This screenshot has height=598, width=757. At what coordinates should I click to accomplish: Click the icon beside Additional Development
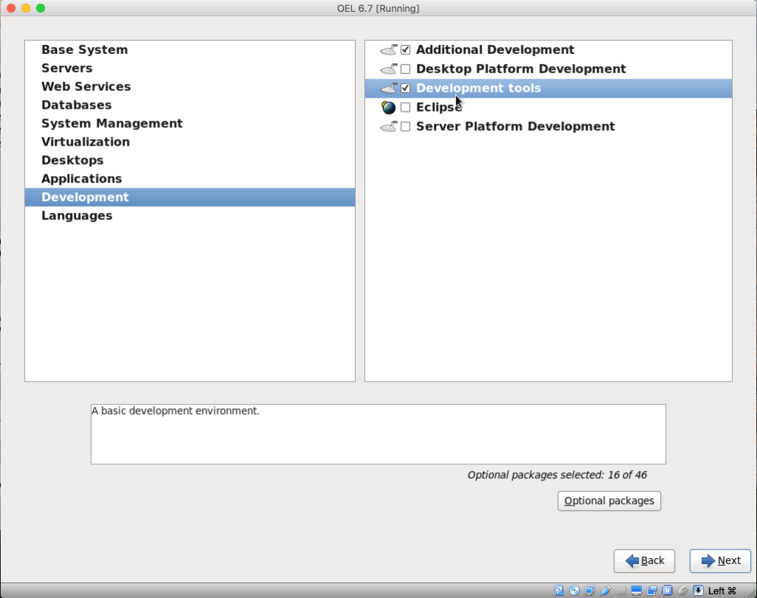coord(389,50)
